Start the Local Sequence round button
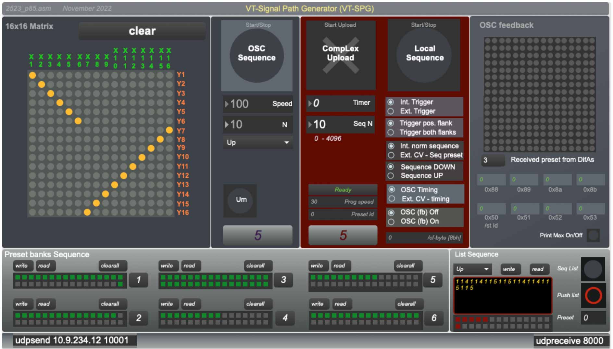613x349 pixels. (x=424, y=55)
